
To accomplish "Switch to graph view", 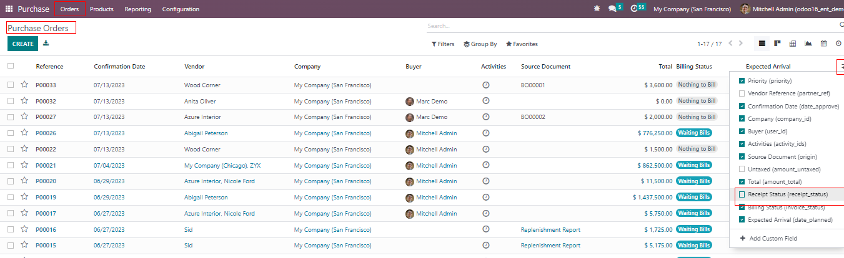I will [x=808, y=44].
